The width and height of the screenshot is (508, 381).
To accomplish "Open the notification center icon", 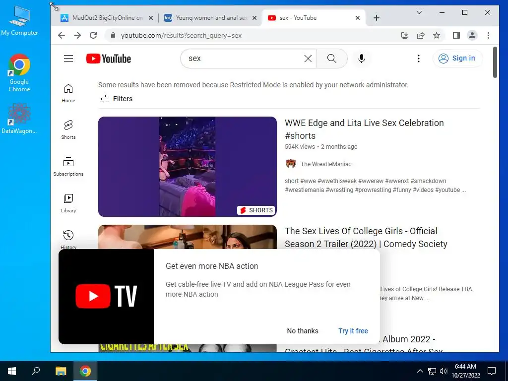I will 492,371.
